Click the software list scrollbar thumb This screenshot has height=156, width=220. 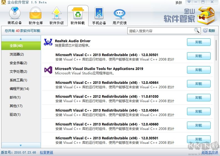[x=216, y=50]
